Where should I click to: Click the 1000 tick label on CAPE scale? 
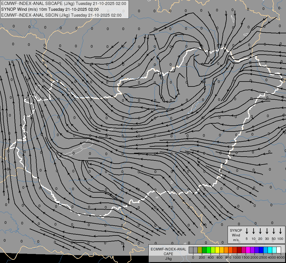pyautogui.click(x=237, y=257)
